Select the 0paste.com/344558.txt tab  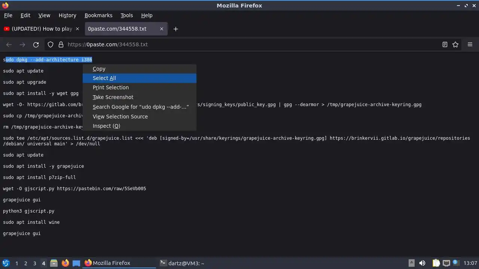[126, 29]
